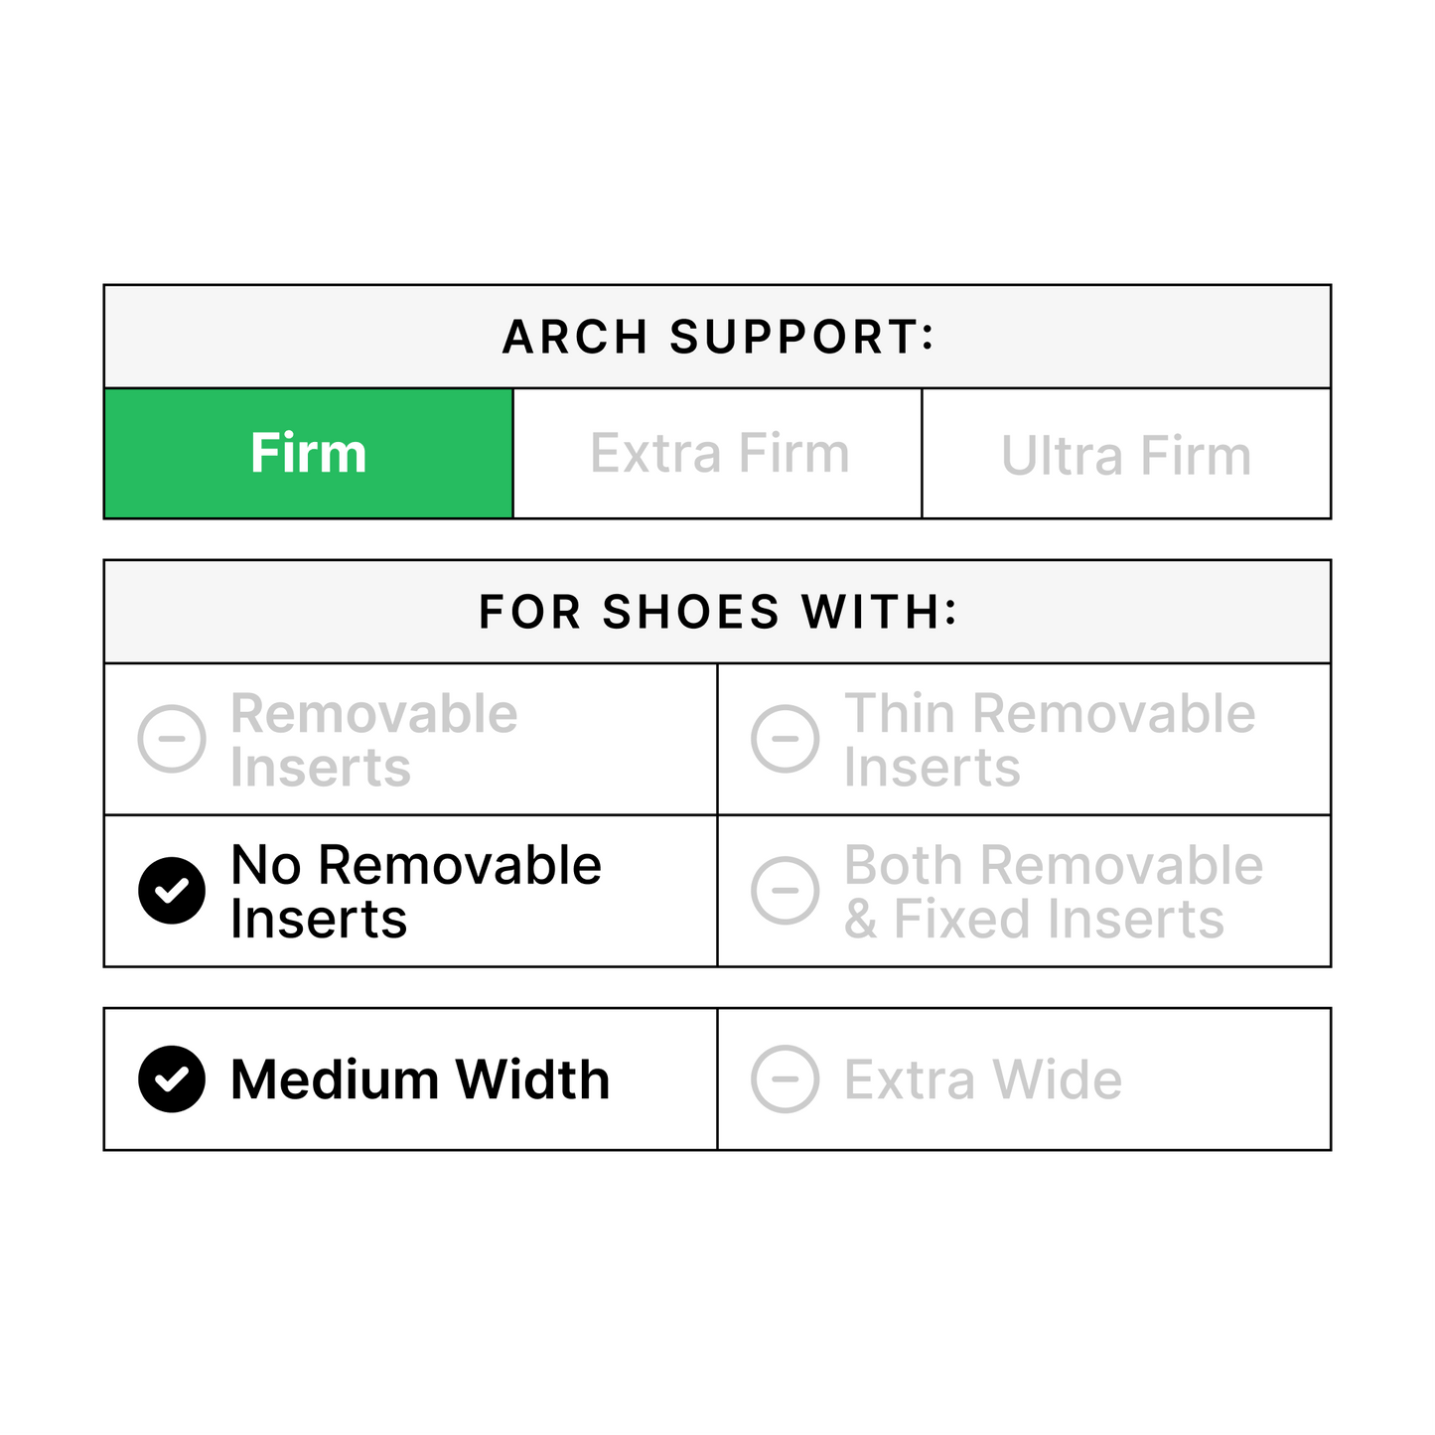
Task: Select the Extra Wide text label
Action: 983,1079
